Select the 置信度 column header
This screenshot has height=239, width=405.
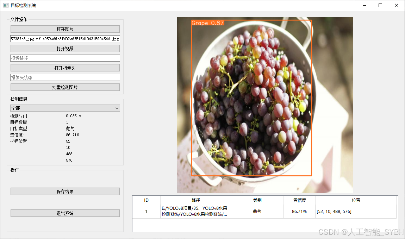300,200
